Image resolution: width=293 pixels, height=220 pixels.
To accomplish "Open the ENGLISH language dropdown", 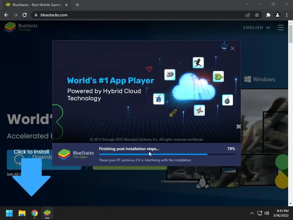I will (x=257, y=27).
